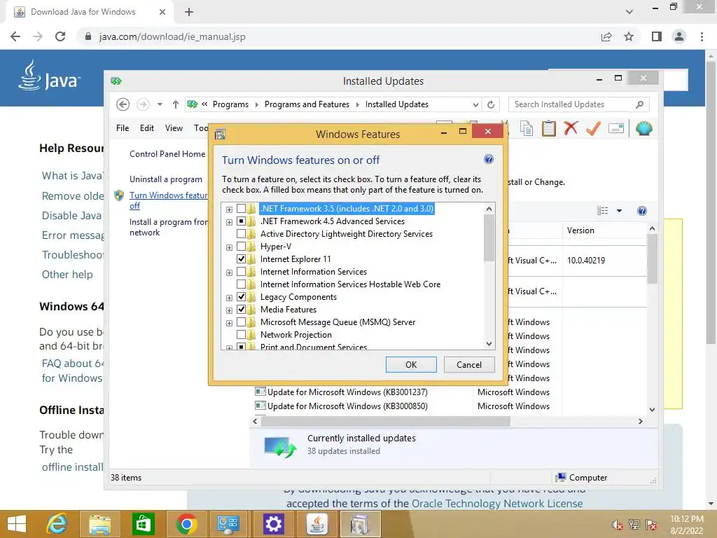The height and width of the screenshot is (538, 717).
Task: Select the Download Java for Windows tab
Action: (x=90, y=12)
